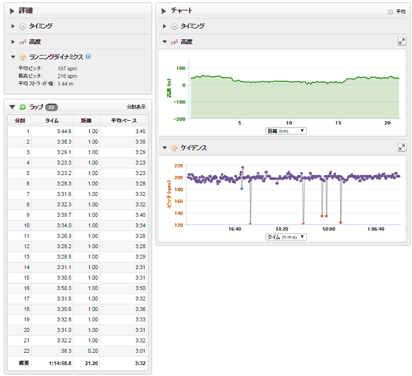
Task: Click the clock icon beside タイミング in 詳細
Action: click(x=23, y=26)
